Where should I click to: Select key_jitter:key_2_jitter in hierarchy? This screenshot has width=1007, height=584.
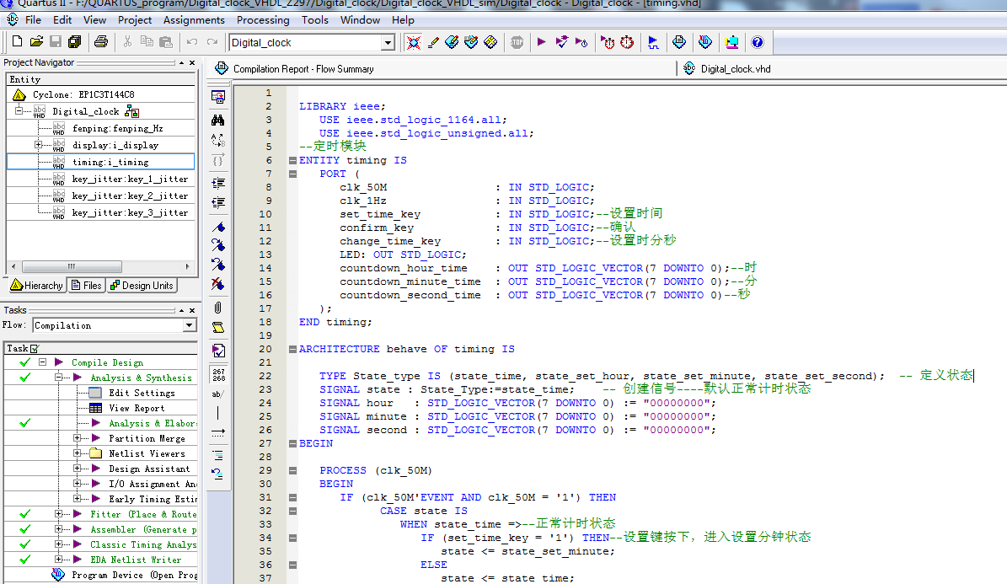[x=130, y=196]
